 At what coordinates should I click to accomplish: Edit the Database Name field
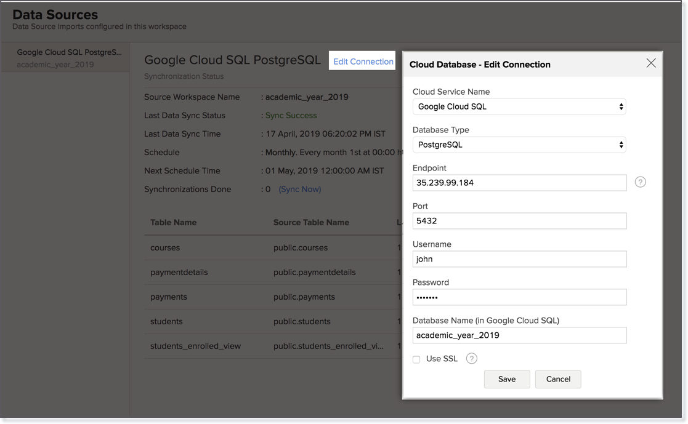[519, 335]
